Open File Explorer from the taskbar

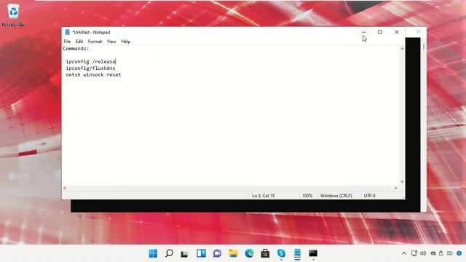[x=233, y=253]
